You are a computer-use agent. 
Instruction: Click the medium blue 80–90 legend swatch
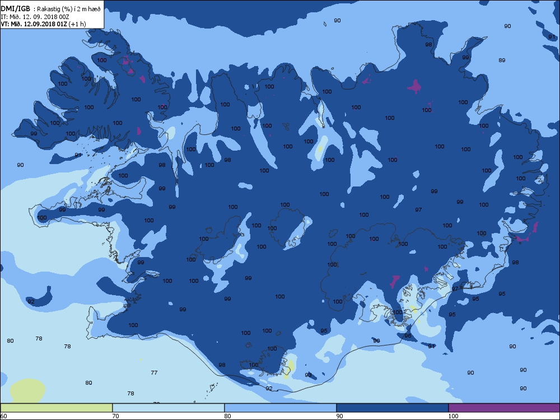[x=281, y=408]
